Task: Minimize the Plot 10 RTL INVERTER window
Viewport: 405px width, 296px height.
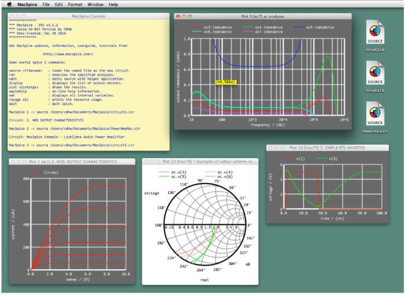Action: (277, 148)
